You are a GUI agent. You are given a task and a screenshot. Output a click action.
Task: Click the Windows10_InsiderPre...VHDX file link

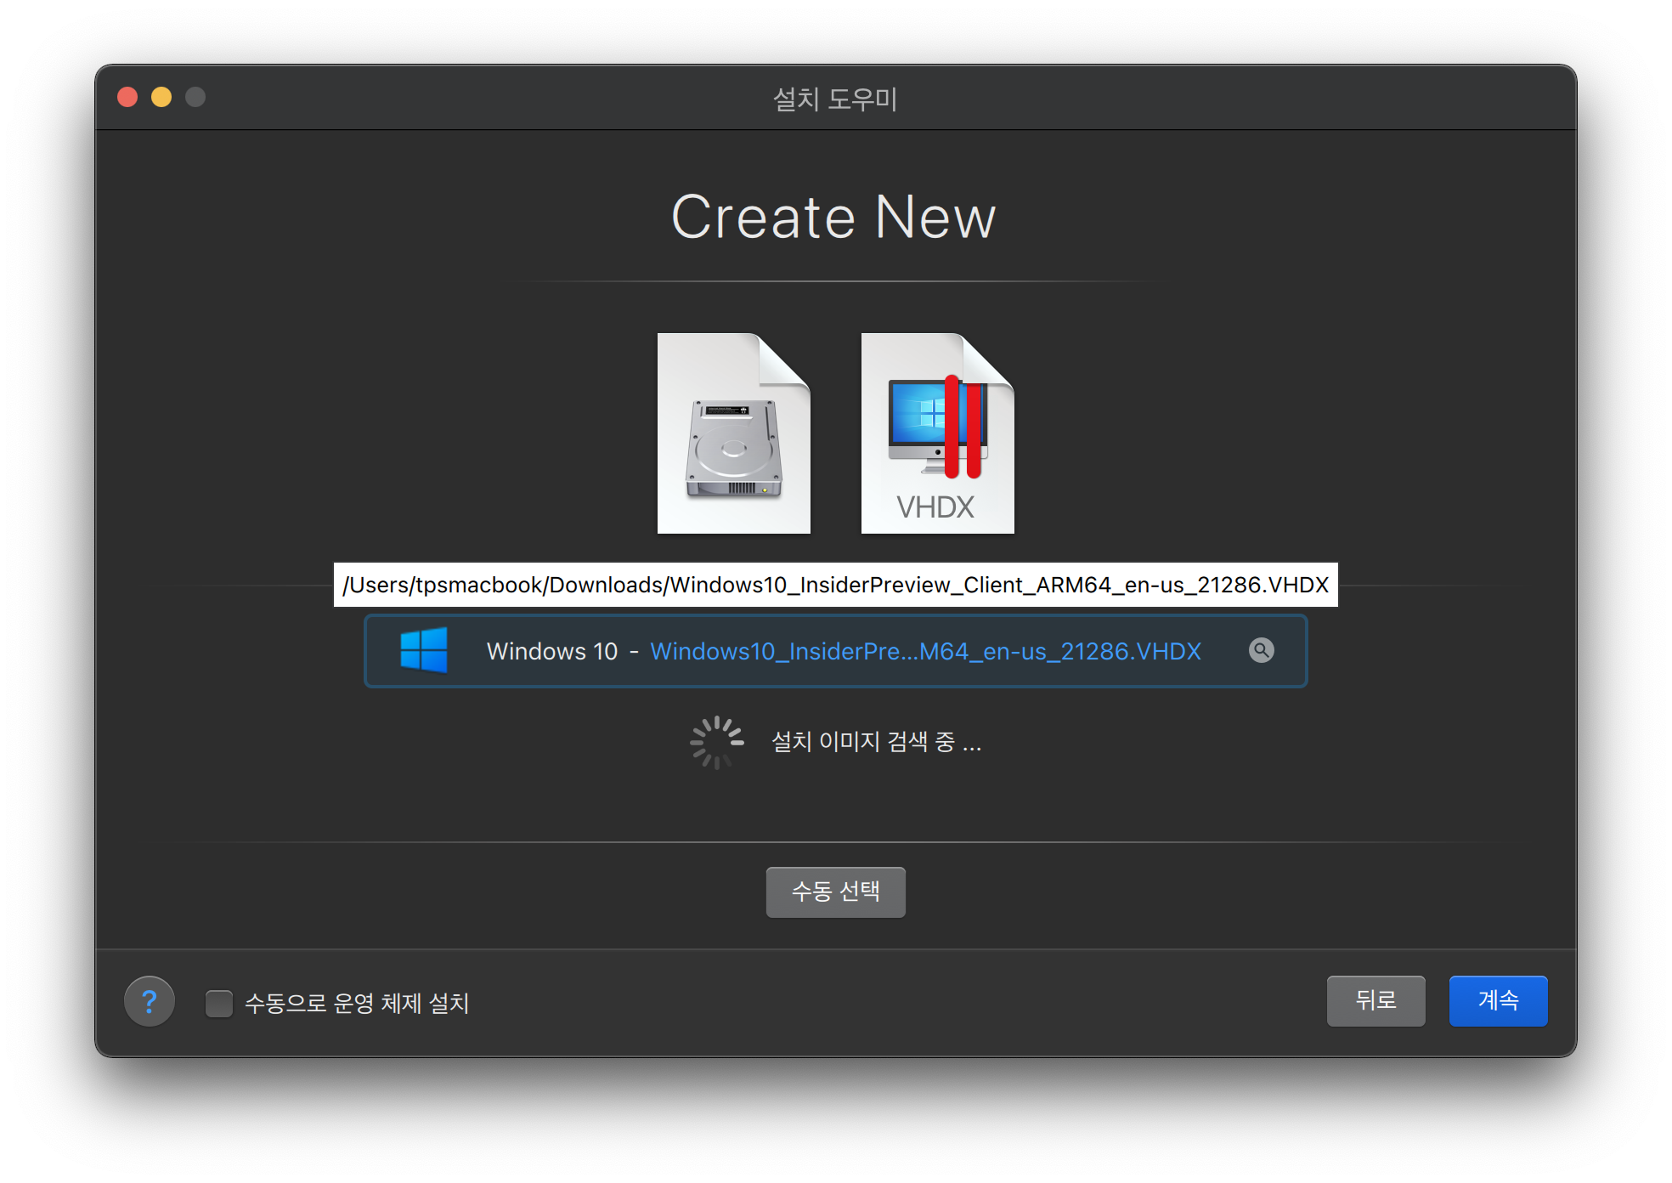point(925,651)
